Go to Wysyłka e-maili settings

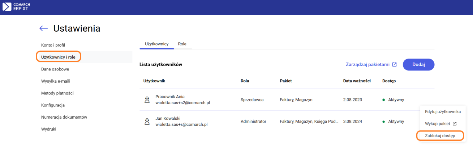(56, 81)
